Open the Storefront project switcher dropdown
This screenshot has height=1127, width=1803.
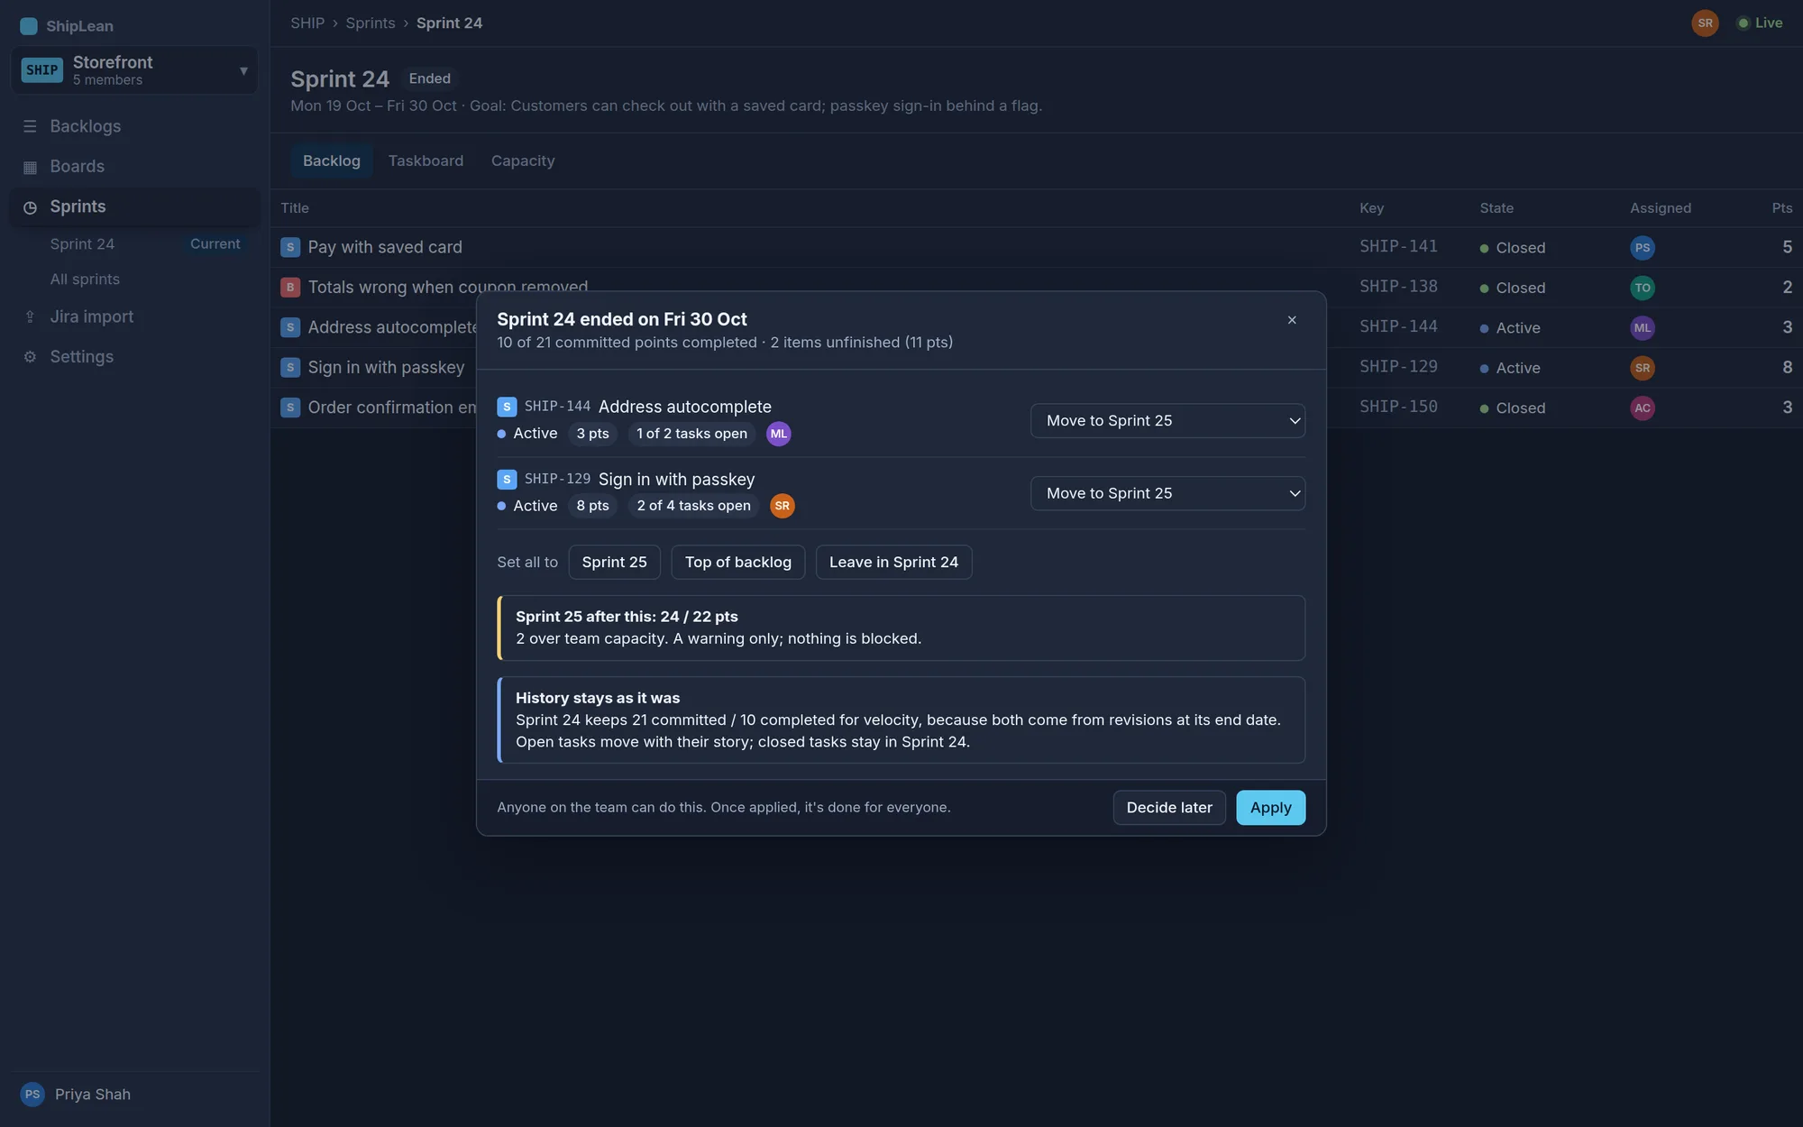[x=134, y=70]
